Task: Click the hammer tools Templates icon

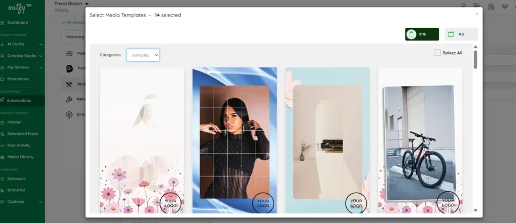Action: [69, 84]
